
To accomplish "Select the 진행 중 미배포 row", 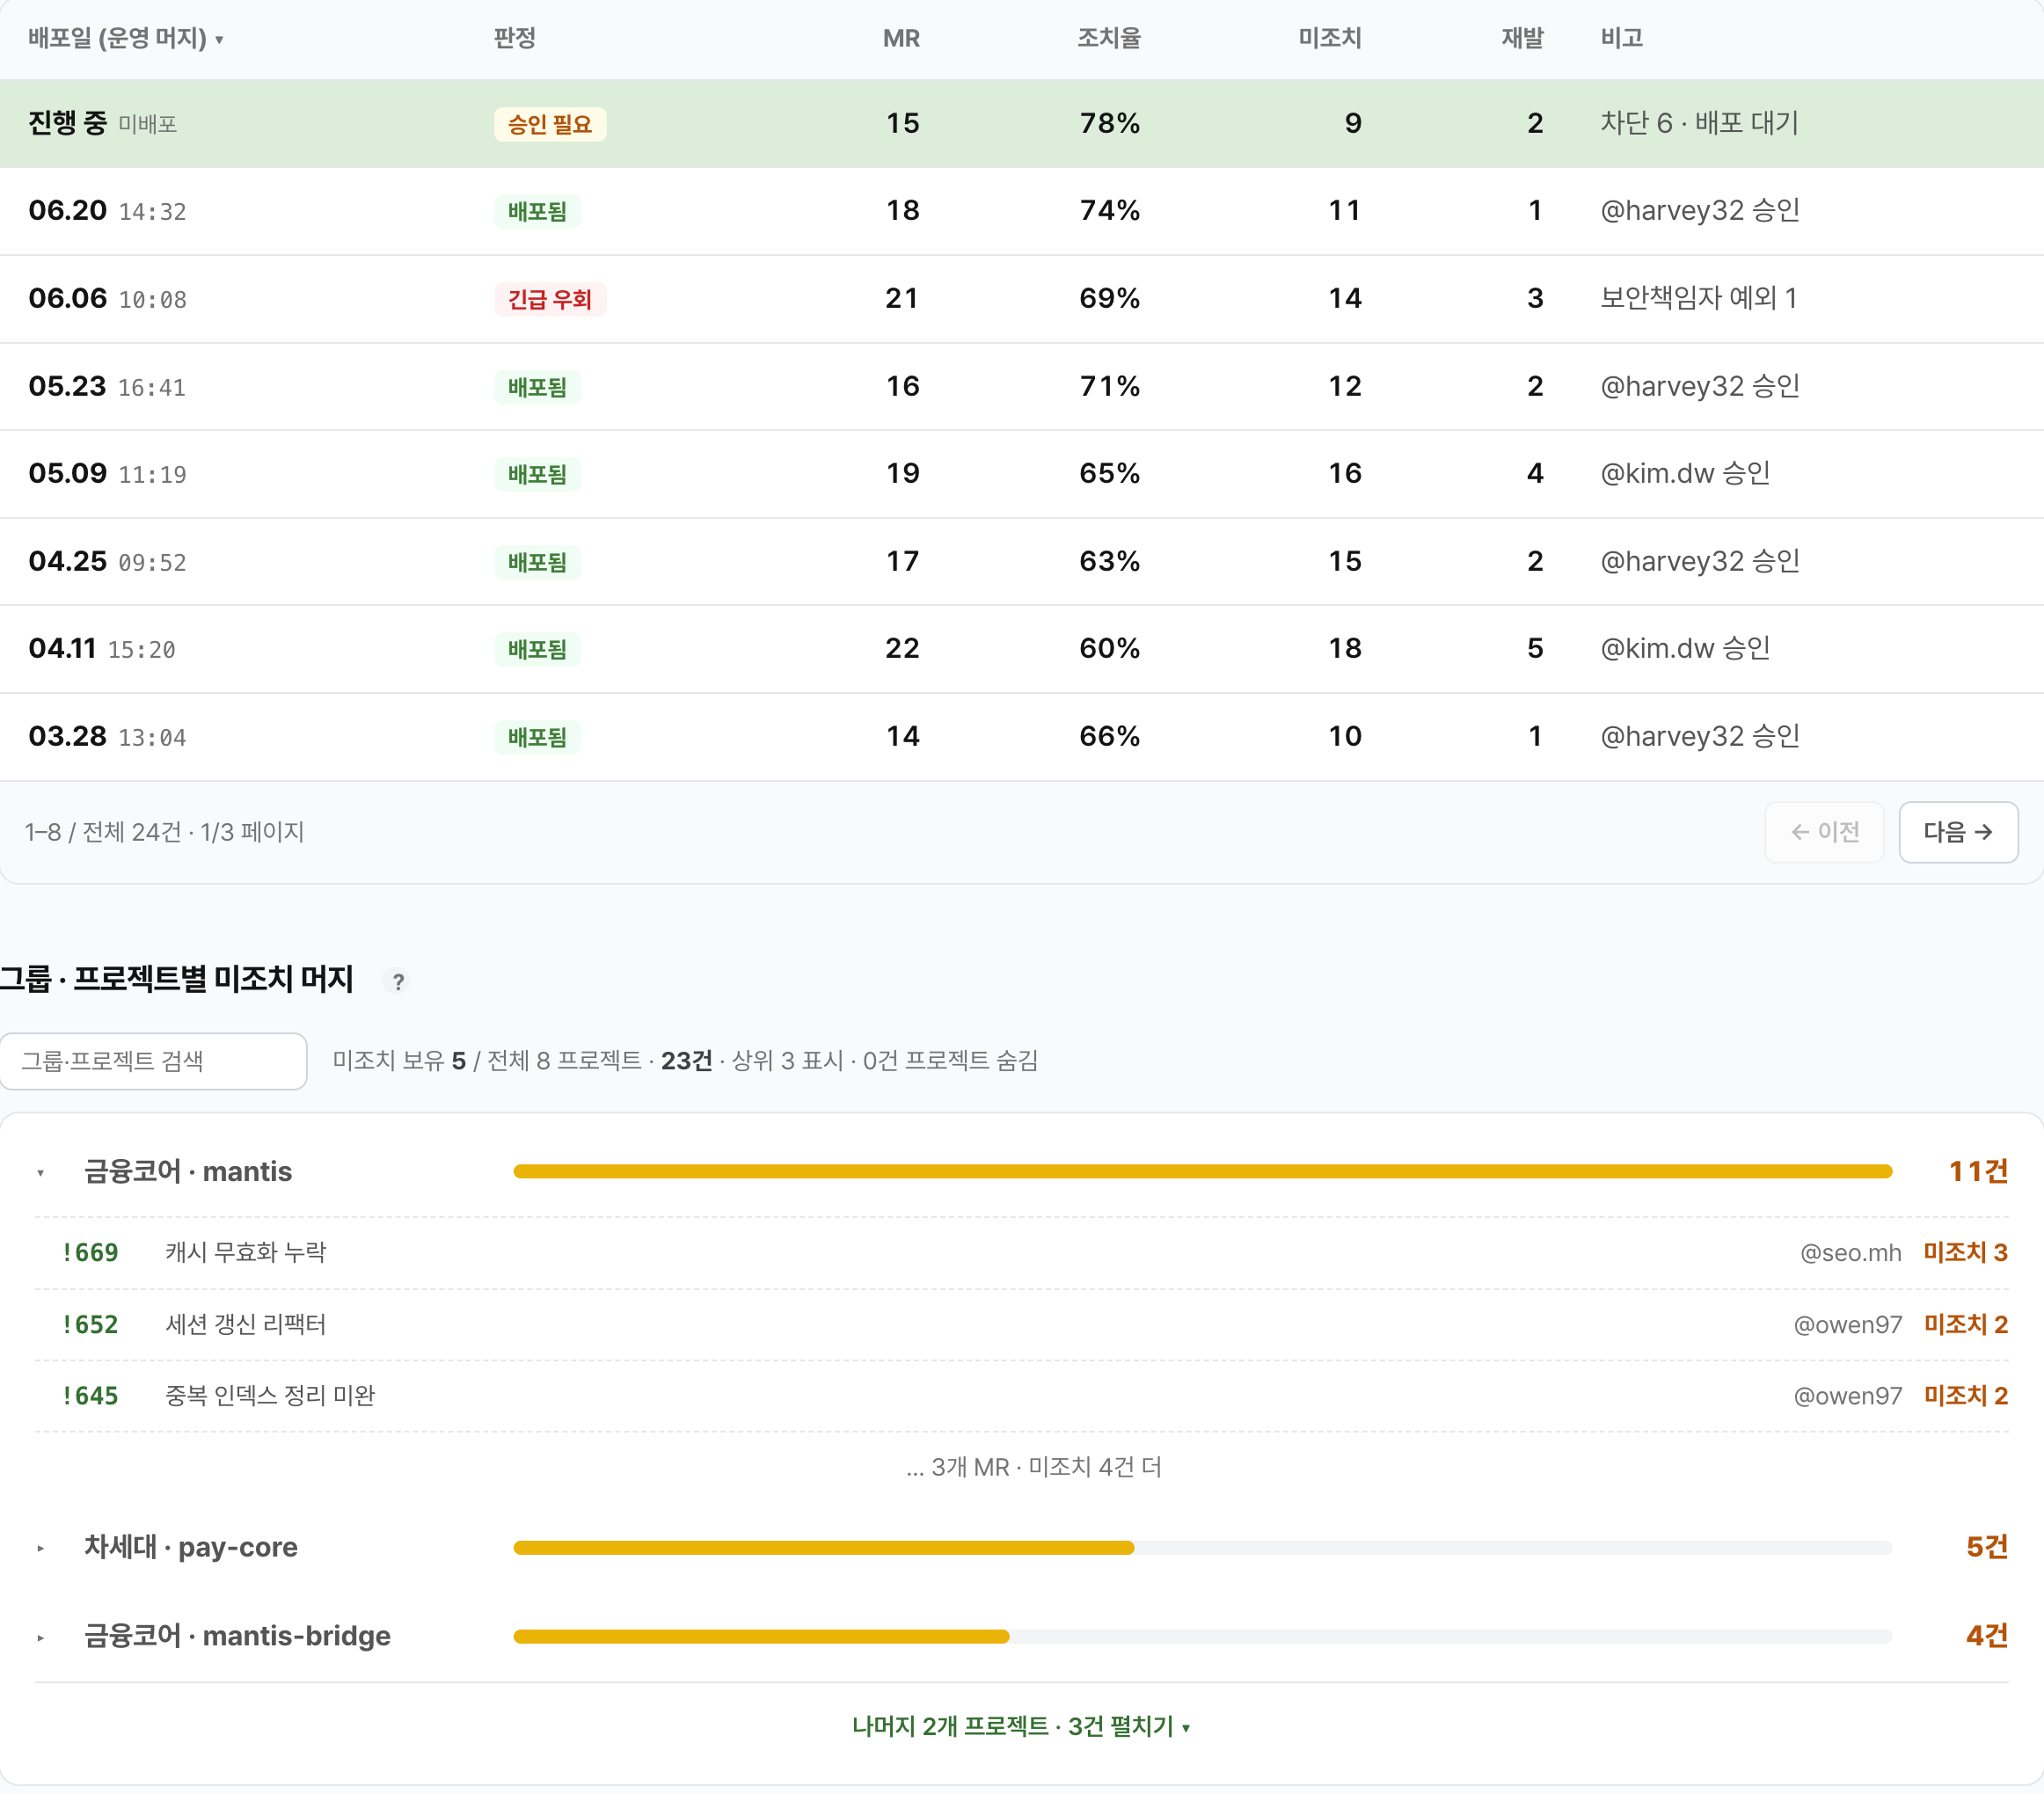I will [1022, 123].
